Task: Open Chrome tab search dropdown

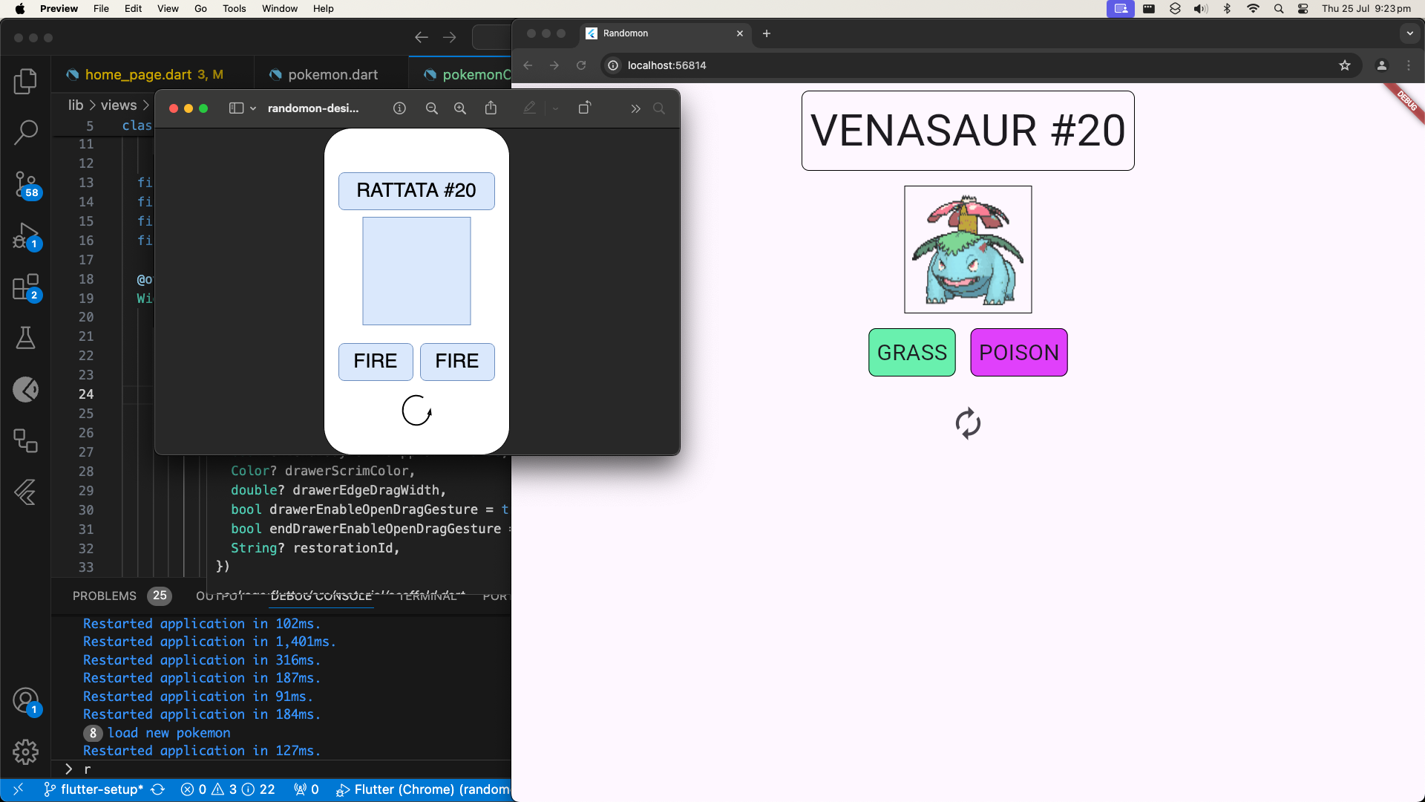Action: [1409, 33]
